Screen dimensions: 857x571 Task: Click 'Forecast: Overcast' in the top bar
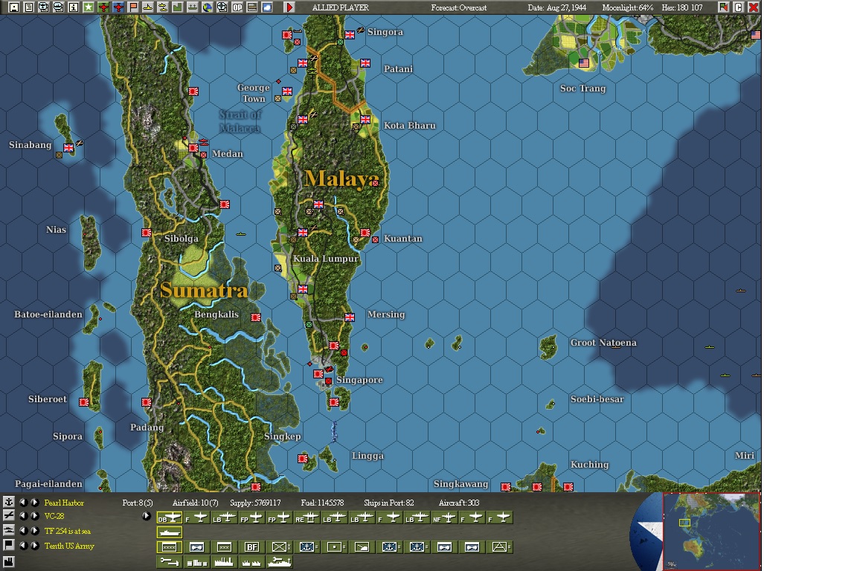click(x=458, y=7)
